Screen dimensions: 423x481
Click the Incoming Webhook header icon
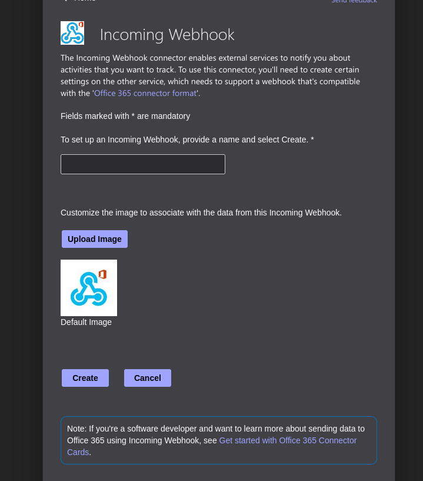point(72,33)
